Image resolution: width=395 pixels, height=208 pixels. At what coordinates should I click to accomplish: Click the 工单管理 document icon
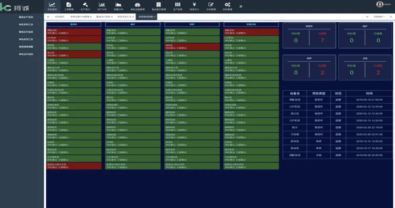click(69, 4)
